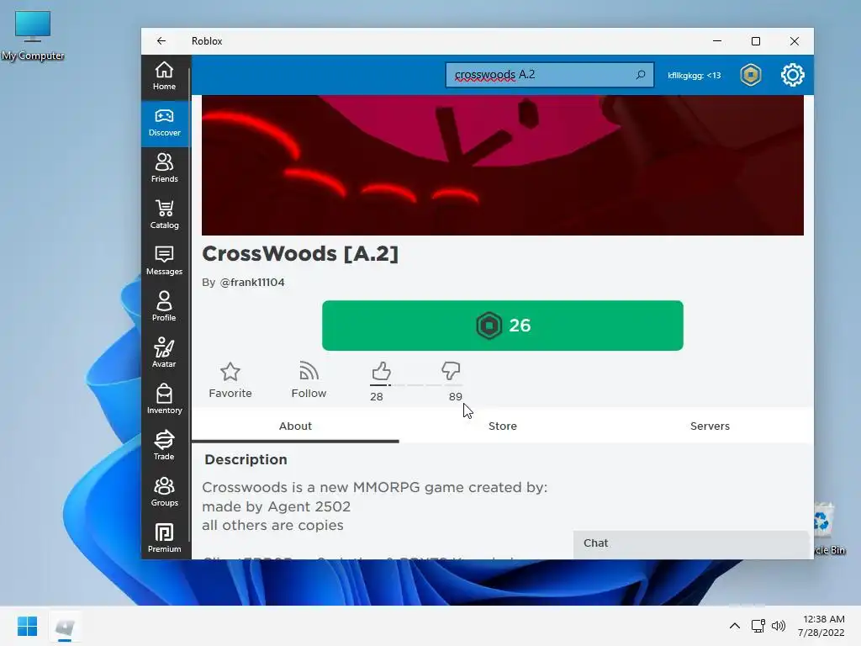This screenshot has width=861, height=646.
Task: Dislike the game with thumbs down
Action: [x=451, y=371]
